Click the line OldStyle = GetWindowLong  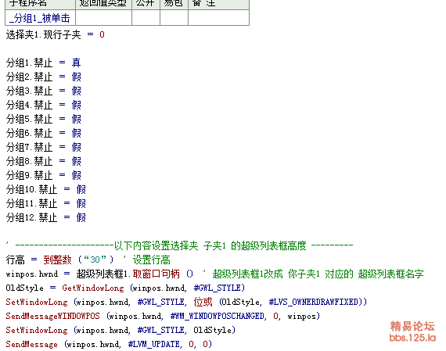click(125, 288)
